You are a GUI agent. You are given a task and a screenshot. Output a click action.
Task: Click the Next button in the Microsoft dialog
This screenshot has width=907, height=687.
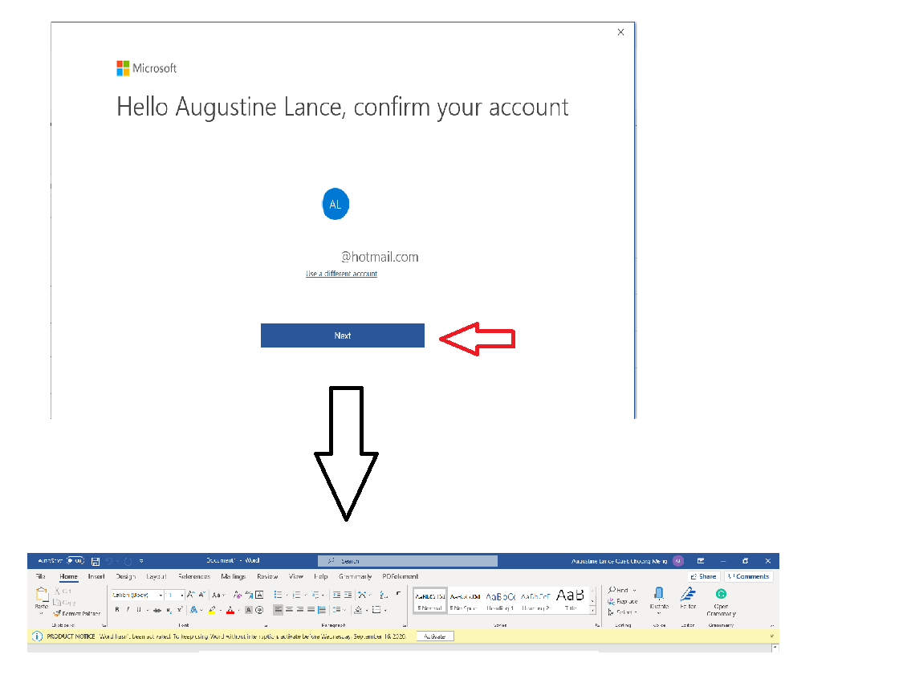[x=343, y=335]
